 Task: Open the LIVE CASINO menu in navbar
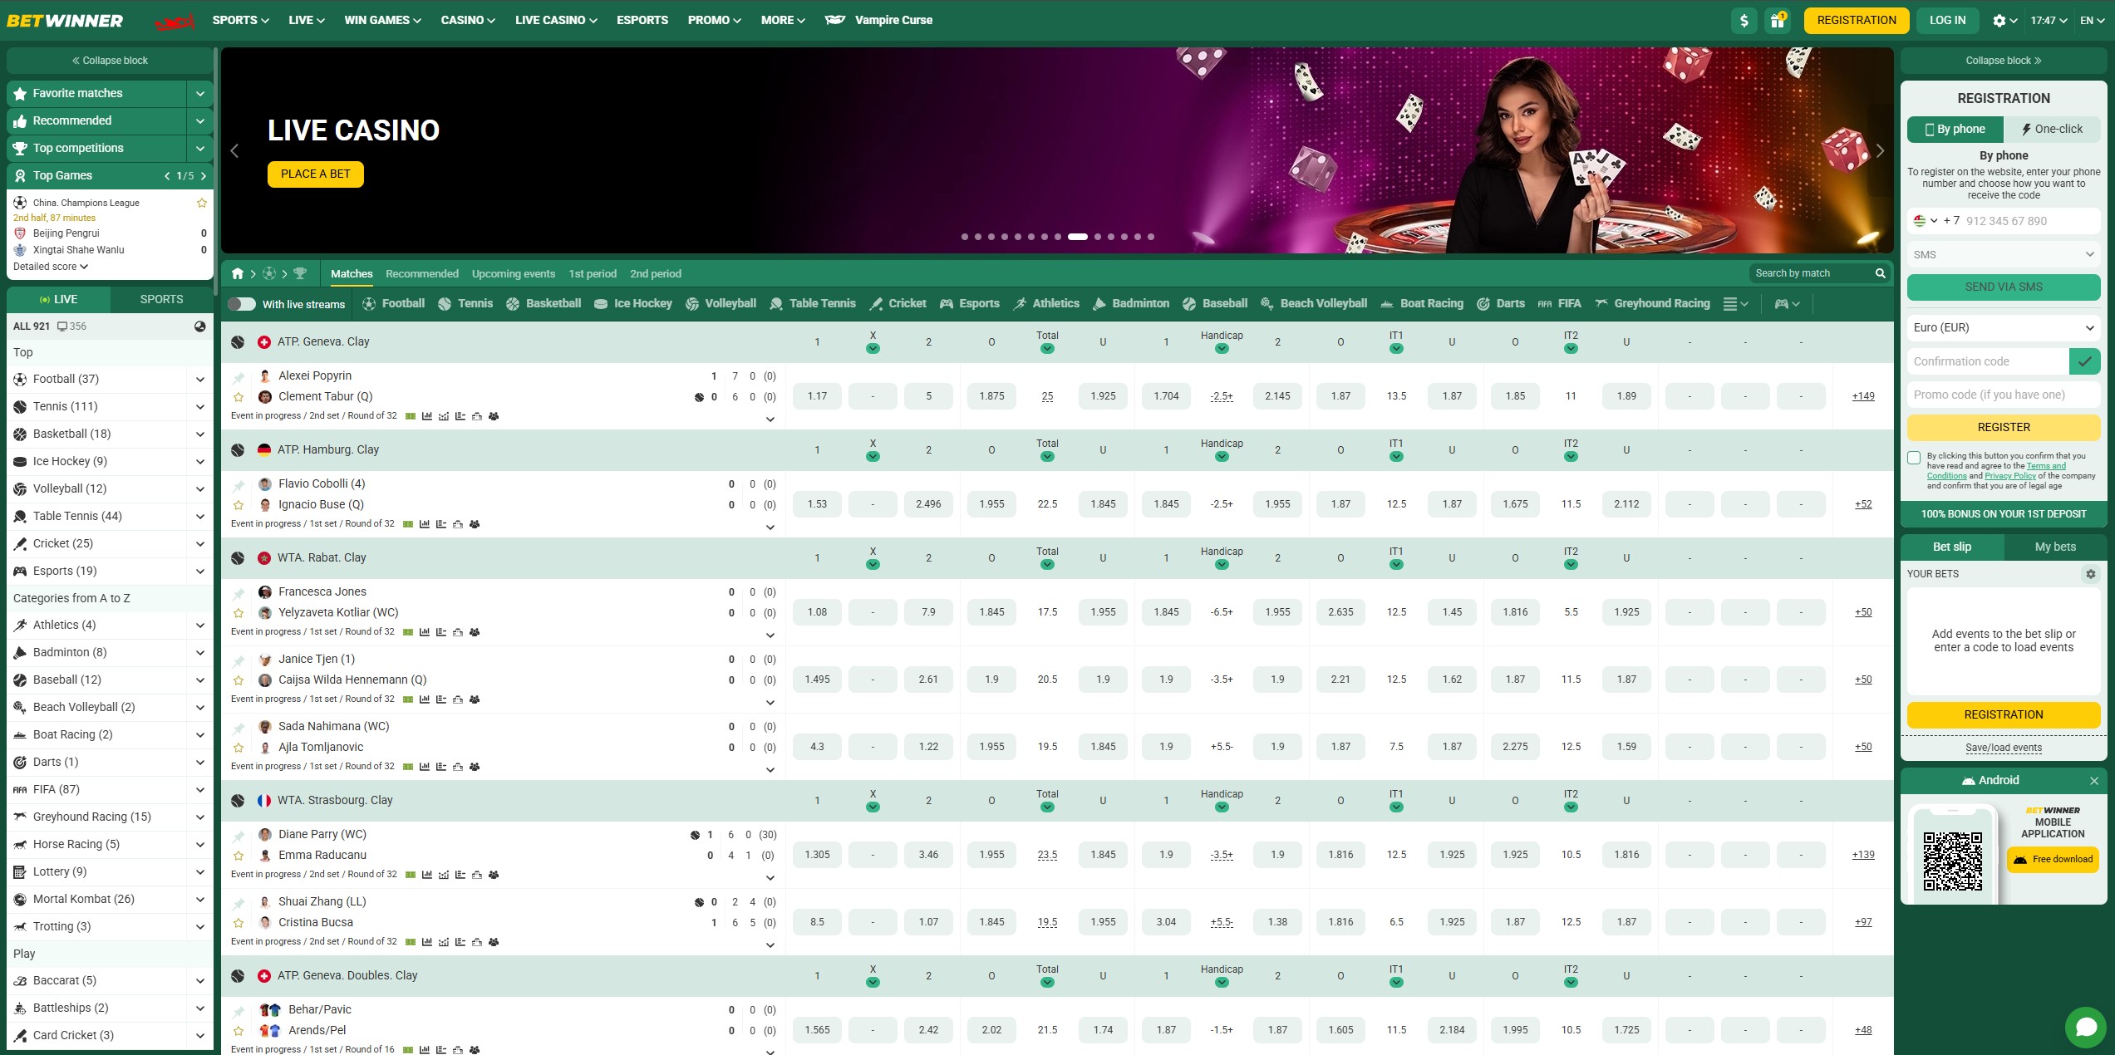[x=556, y=20]
